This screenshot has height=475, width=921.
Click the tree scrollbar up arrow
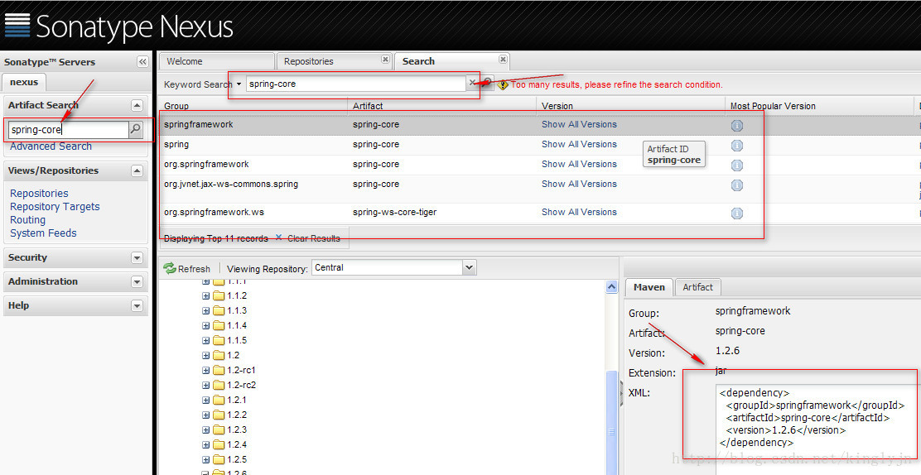611,286
